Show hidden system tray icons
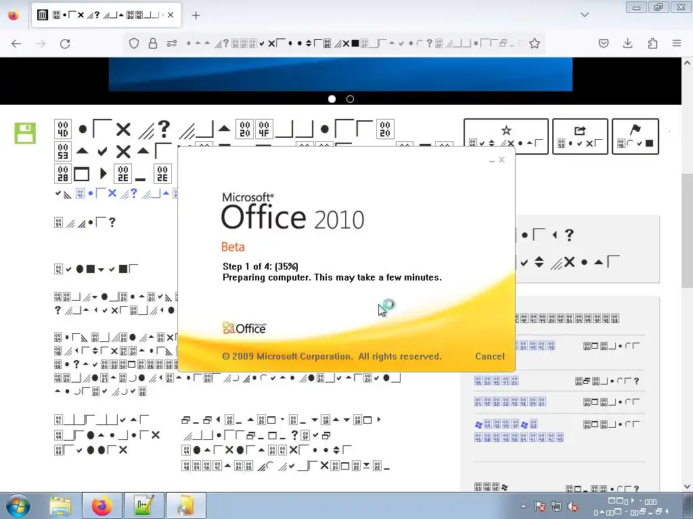 tap(523, 507)
